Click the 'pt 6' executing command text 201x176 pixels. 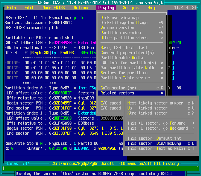pos(78,18)
